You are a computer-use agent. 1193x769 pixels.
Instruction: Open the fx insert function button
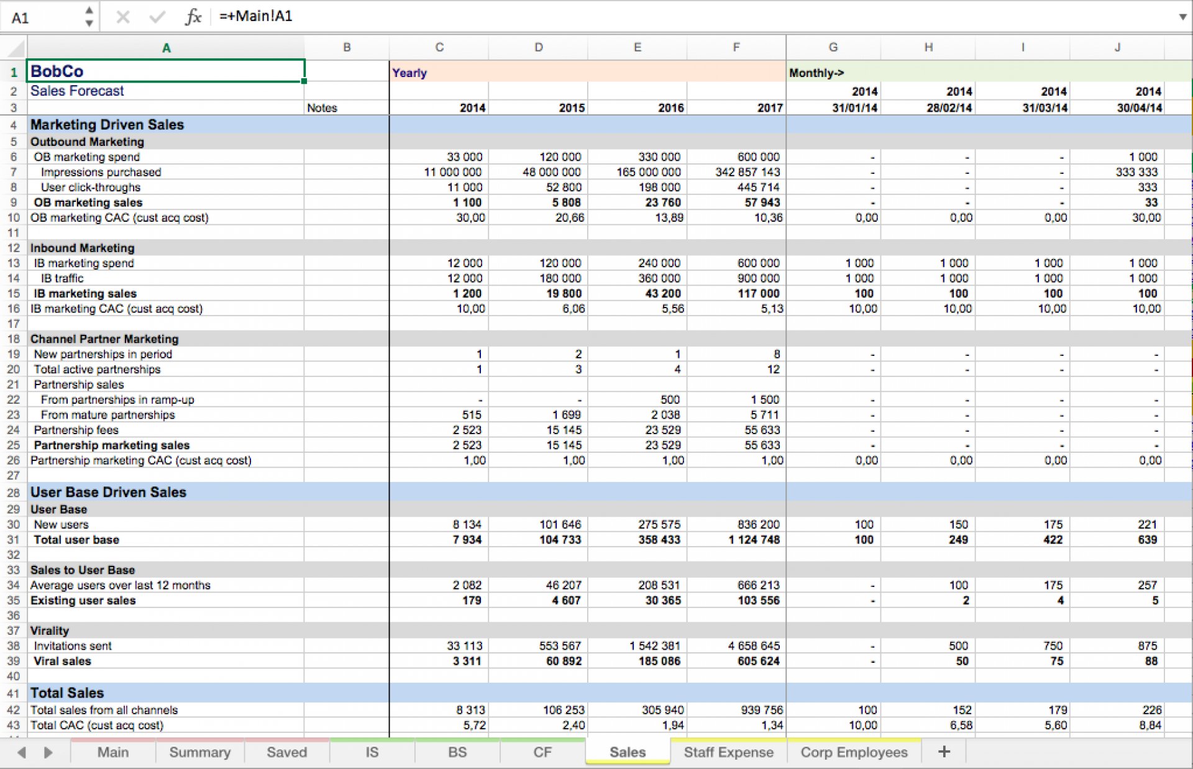[x=193, y=17]
